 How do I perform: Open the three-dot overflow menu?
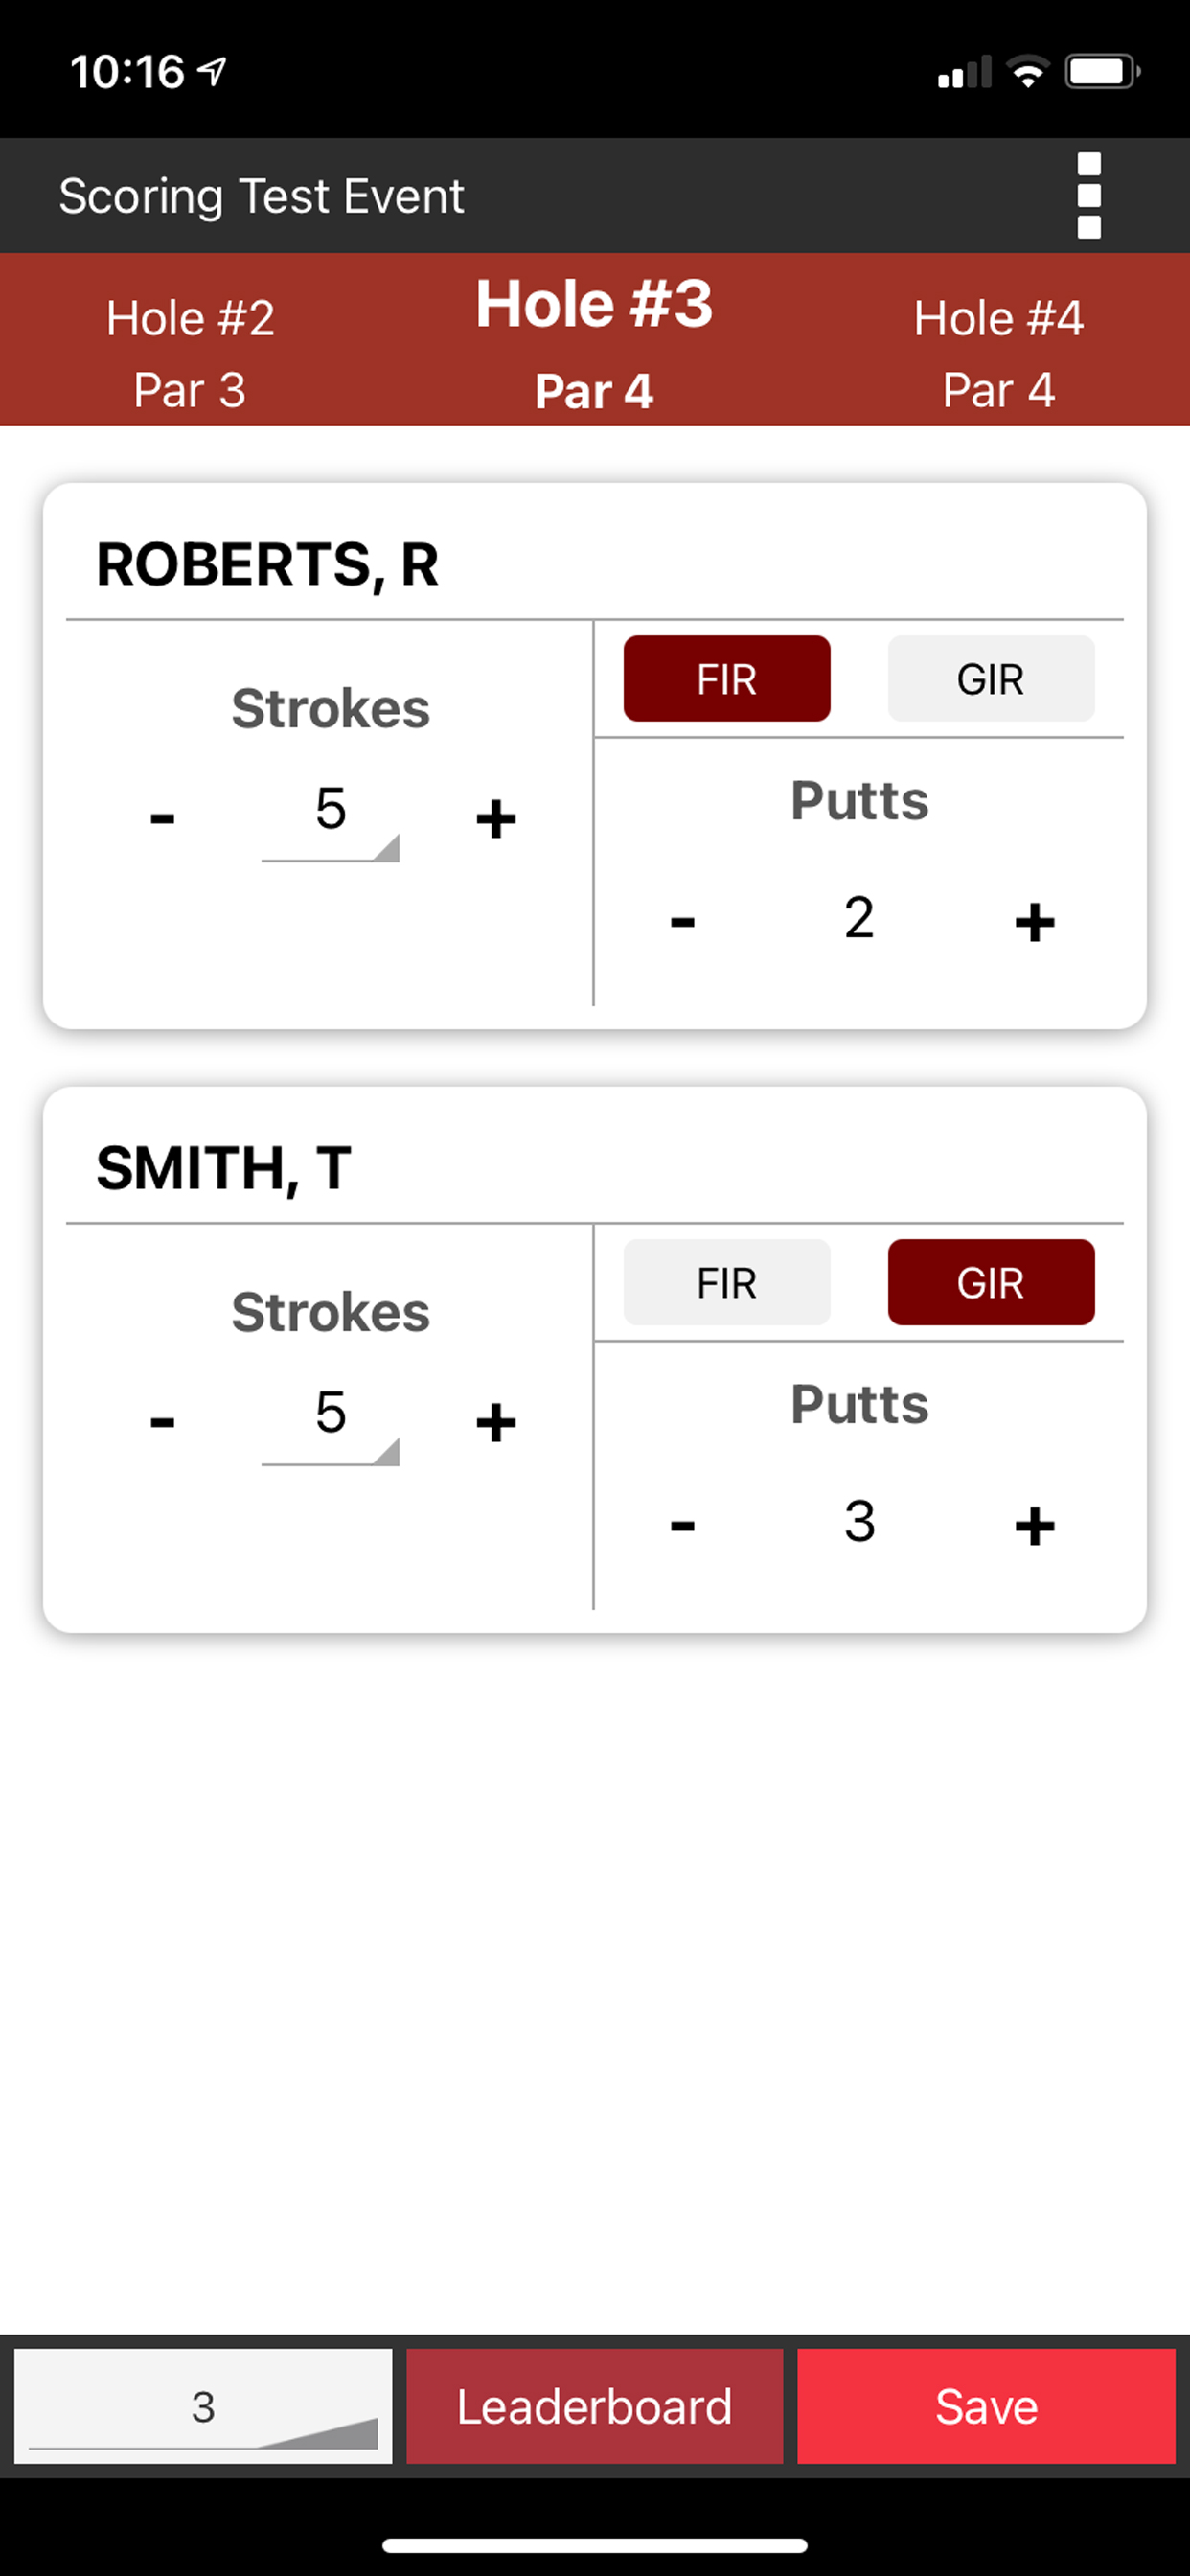point(1088,196)
